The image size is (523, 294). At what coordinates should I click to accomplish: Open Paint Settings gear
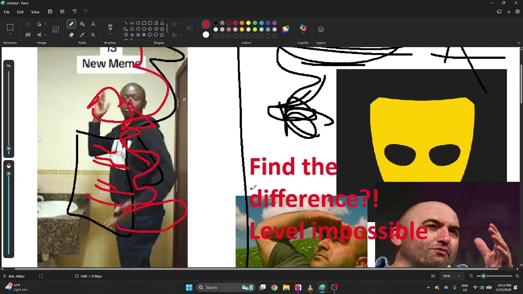(x=517, y=12)
